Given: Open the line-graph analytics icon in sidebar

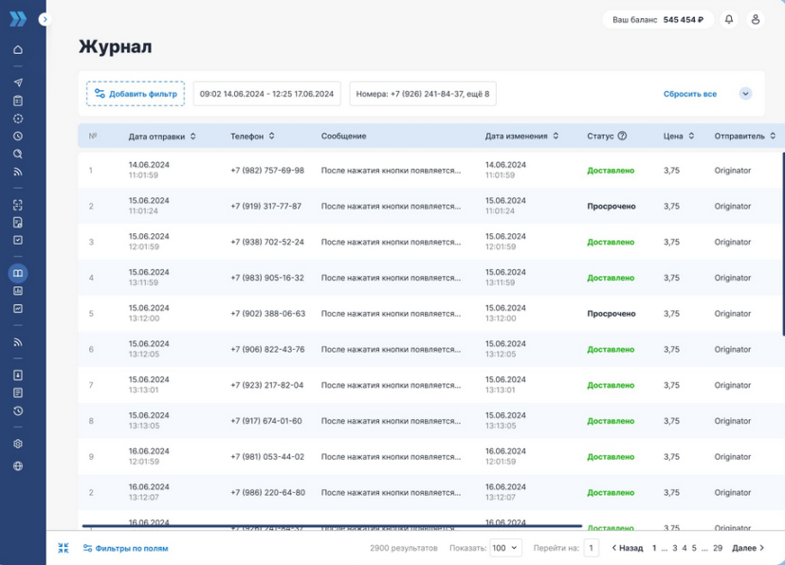Looking at the screenshot, I should pos(18,309).
